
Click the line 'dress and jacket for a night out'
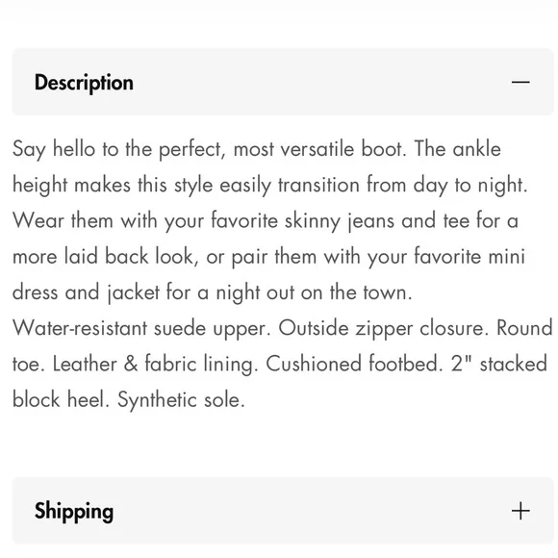212,292
